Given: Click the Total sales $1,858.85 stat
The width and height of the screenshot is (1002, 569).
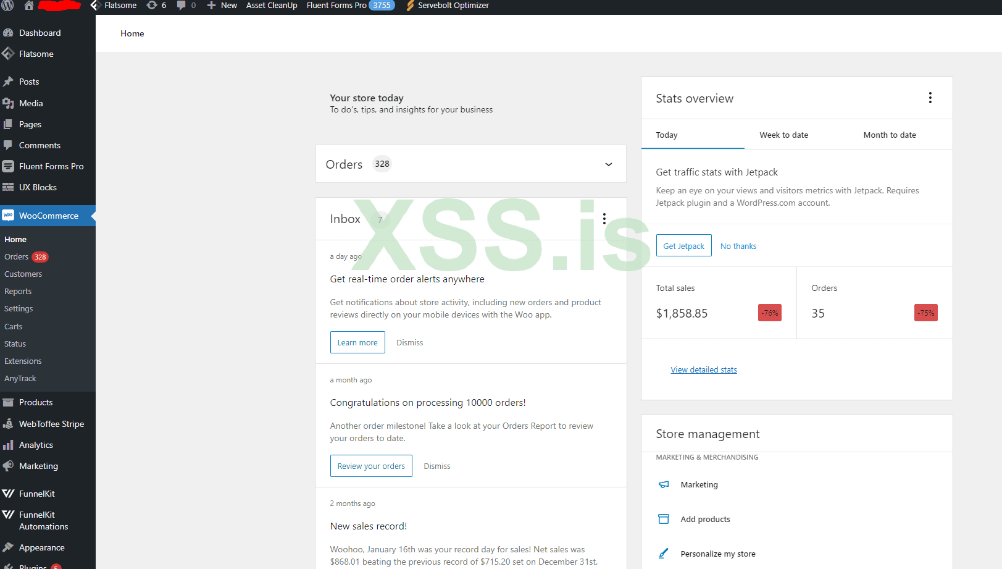Looking at the screenshot, I should coord(719,303).
